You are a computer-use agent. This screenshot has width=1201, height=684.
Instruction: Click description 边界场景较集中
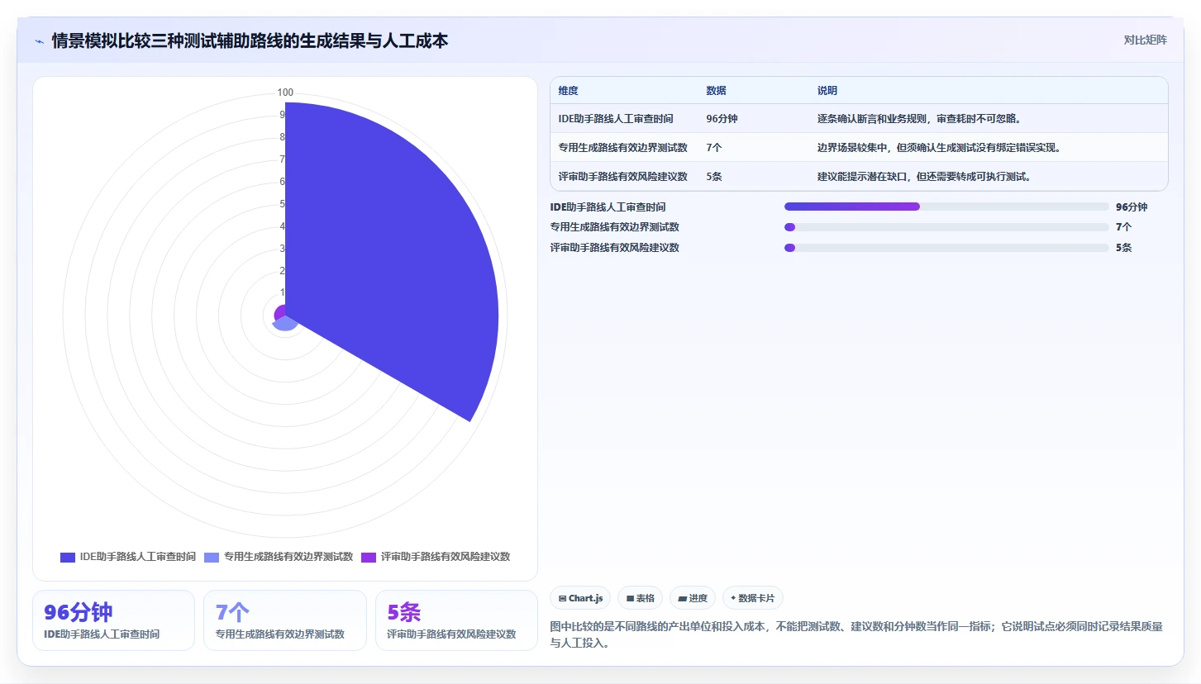pos(939,148)
